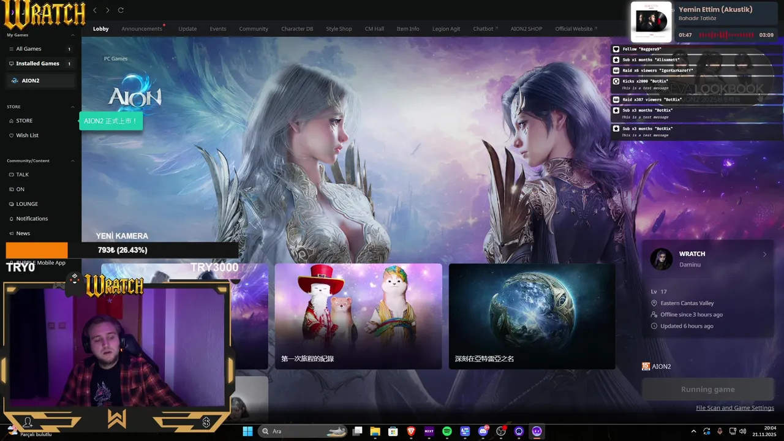
Task: Click the WRATCH character avatar
Action: coord(661,259)
